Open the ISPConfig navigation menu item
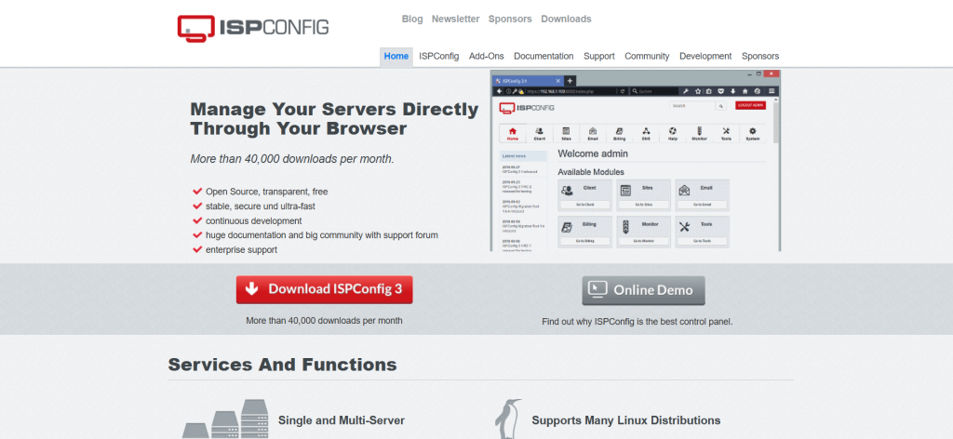The height and width of the screenshot is (439, 953). 438,56
